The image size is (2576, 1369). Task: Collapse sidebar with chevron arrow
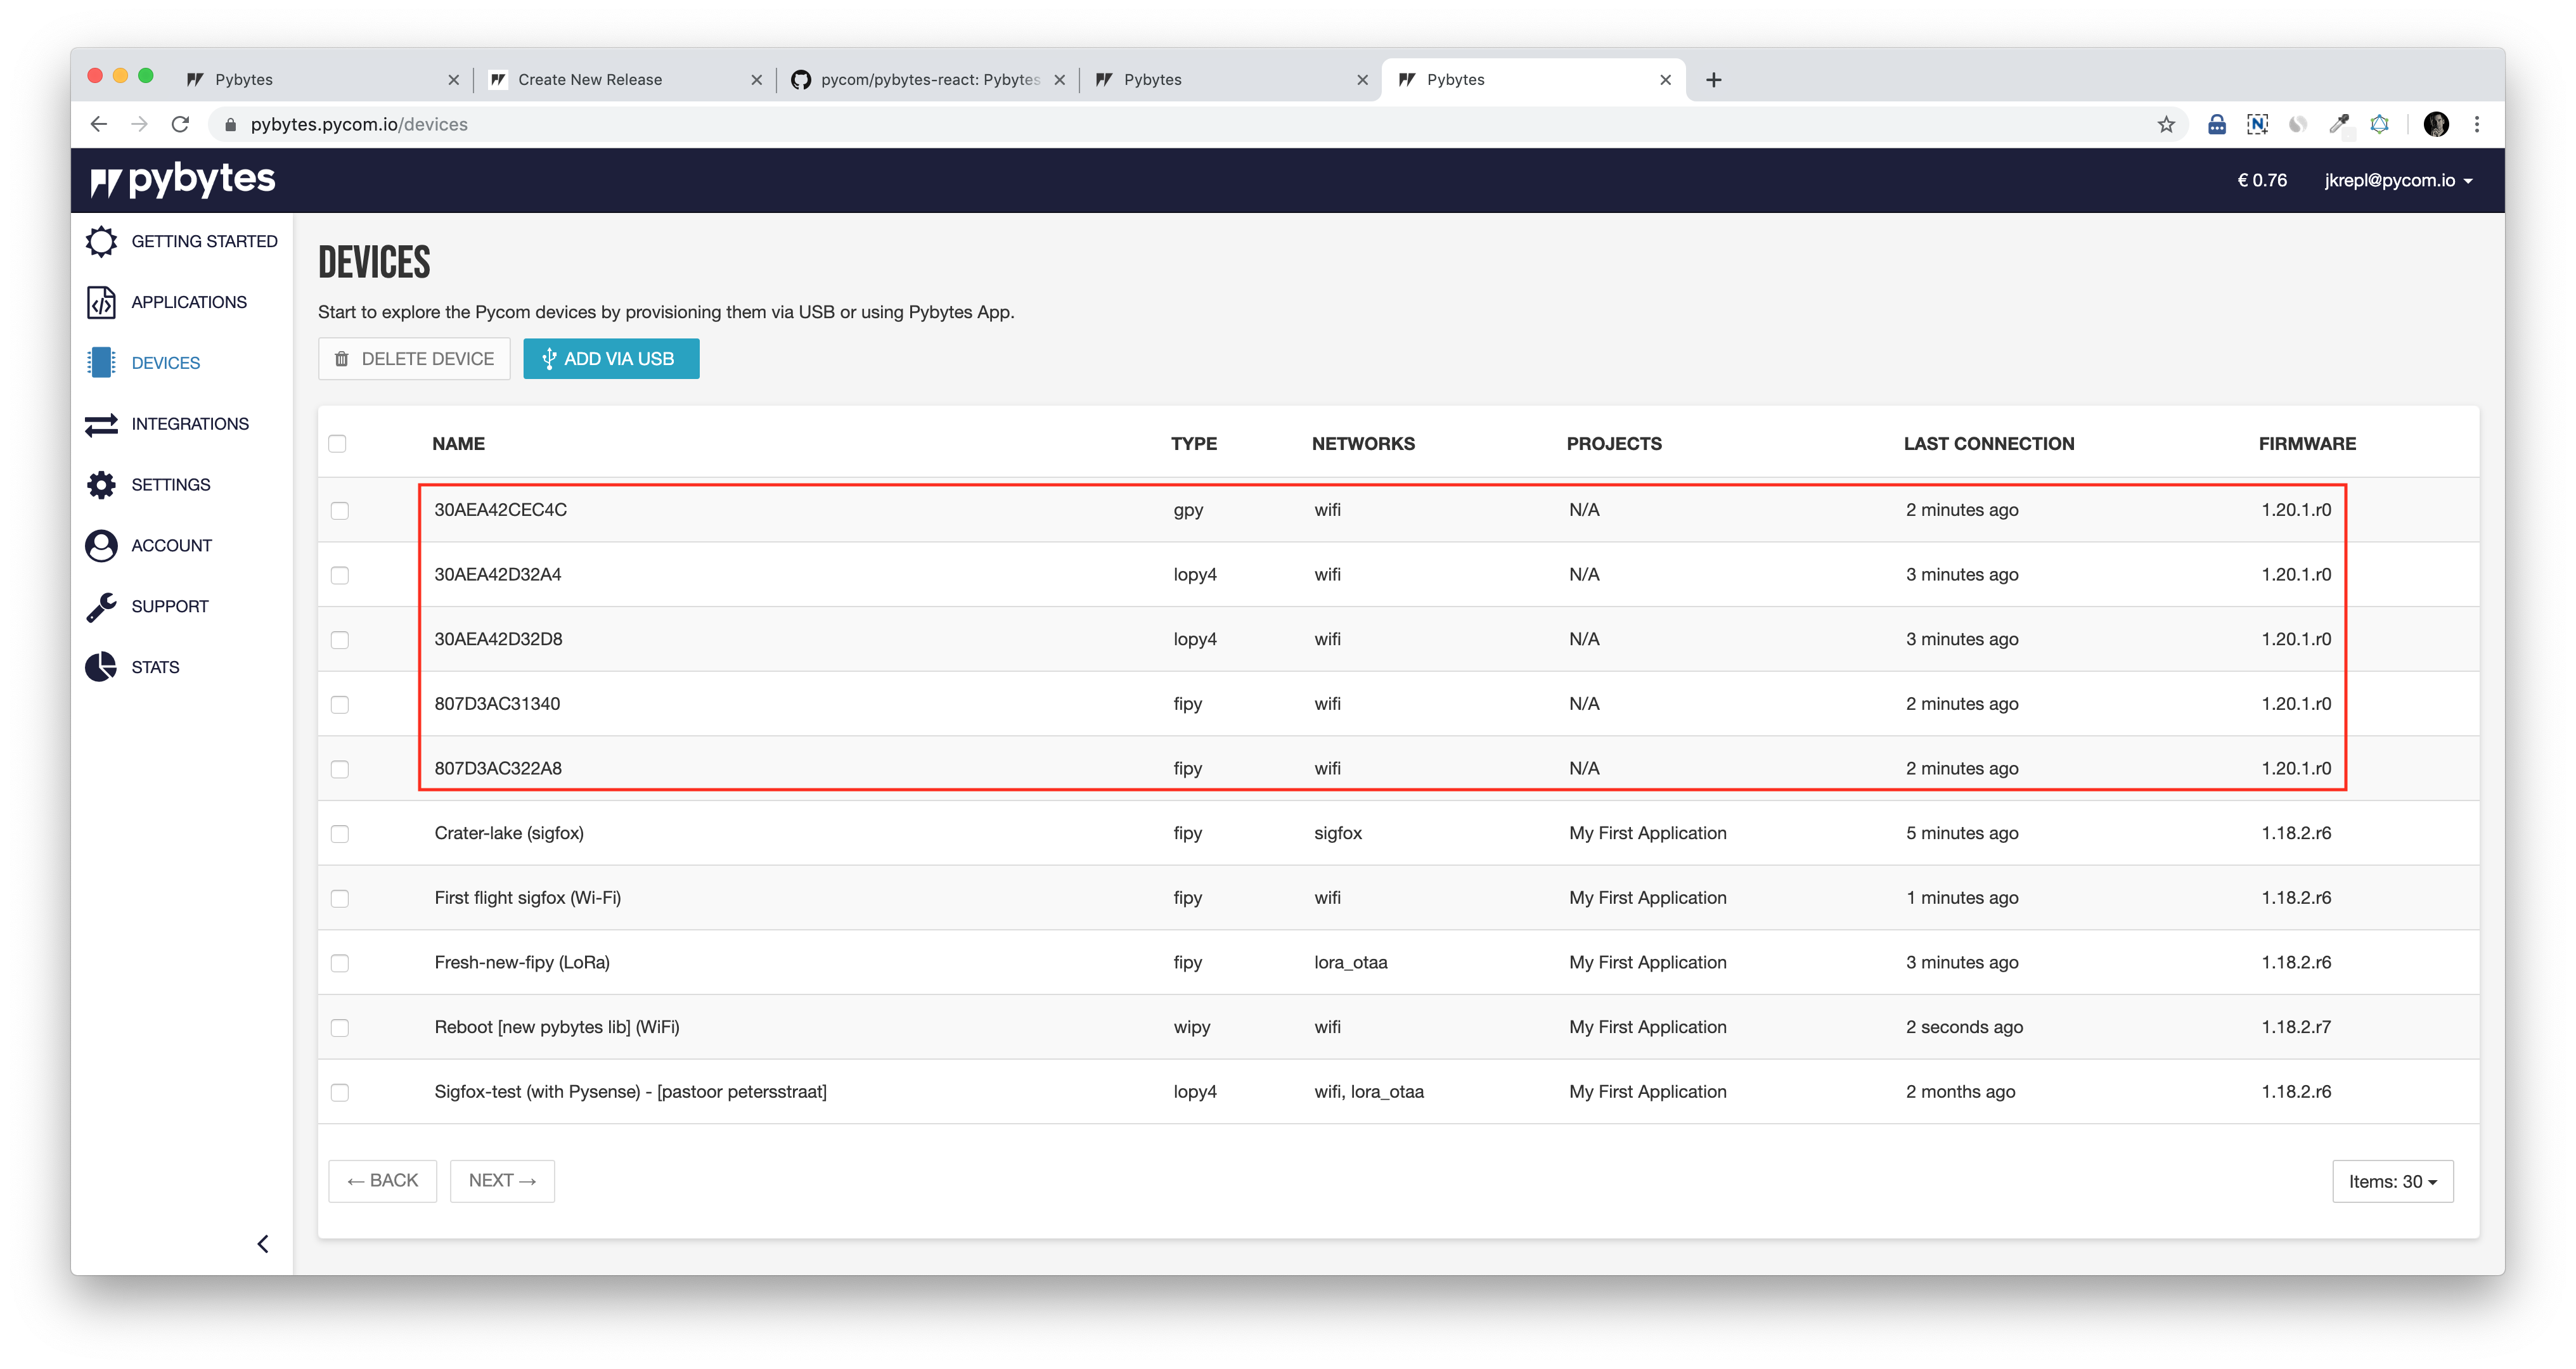[x=263, y=1244]
